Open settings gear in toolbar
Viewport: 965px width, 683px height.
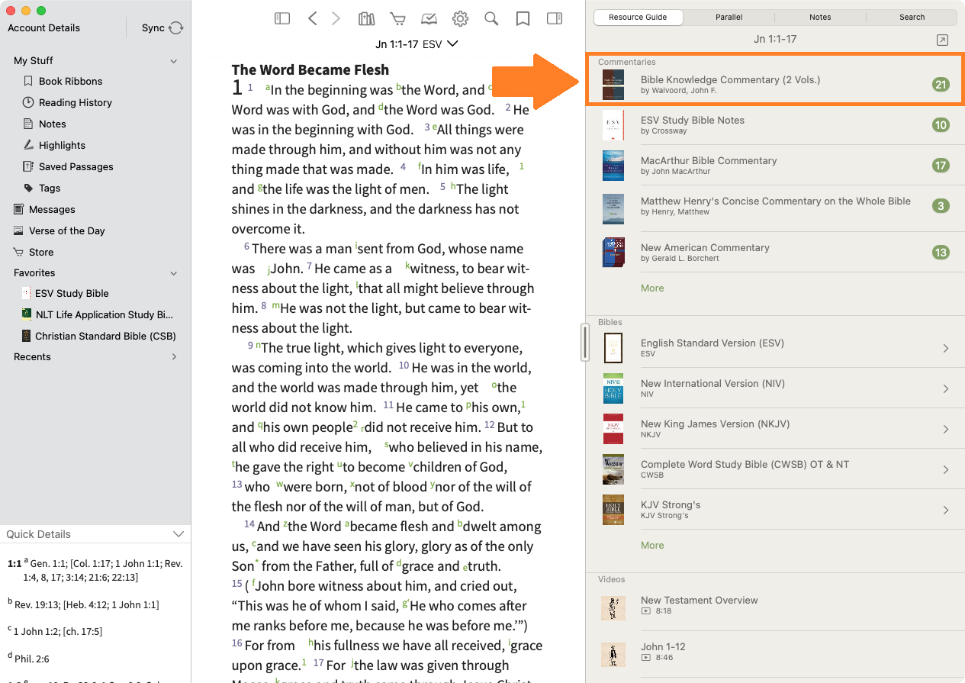[460, 19]
